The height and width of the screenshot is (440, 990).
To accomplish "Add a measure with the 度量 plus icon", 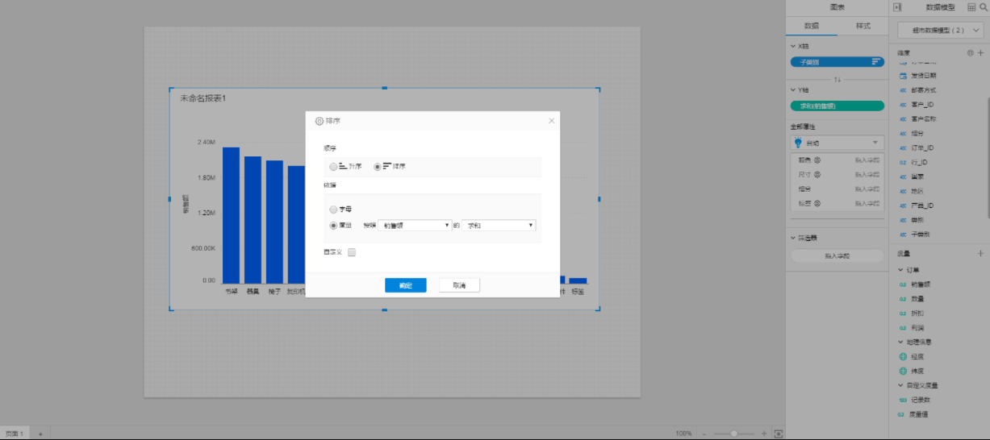I will click(x=980, y=253).
